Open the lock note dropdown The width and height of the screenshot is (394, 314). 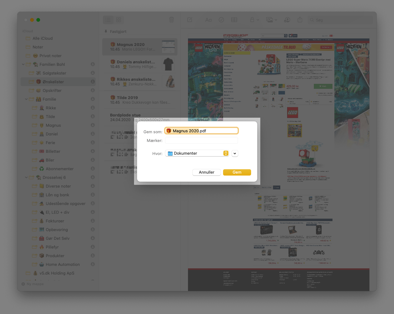coord(254,20)
